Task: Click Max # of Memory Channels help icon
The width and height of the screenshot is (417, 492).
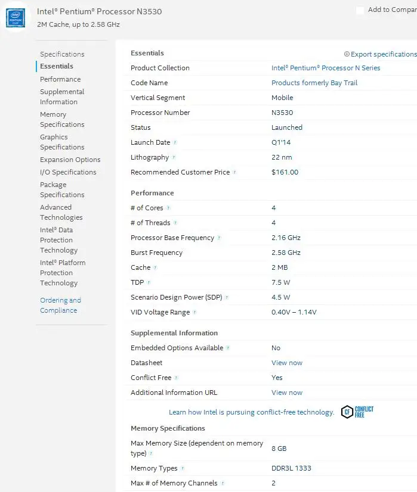Action: coord(223,483)
